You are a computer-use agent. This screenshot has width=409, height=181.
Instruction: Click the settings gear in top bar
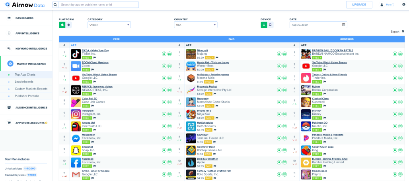click(x=404, y=5)
